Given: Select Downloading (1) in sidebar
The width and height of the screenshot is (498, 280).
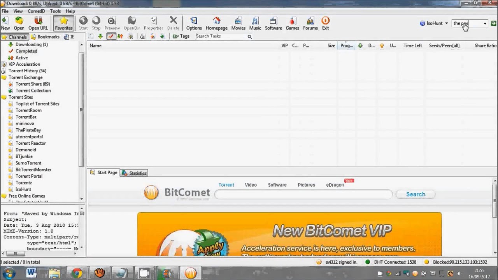Looking at the screenshot, I should pyautogui.click(x=32, y=44).
